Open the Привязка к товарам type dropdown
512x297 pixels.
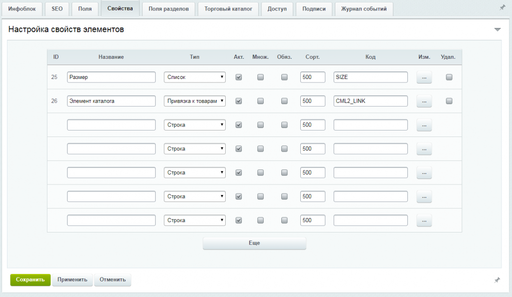[195, 101]
